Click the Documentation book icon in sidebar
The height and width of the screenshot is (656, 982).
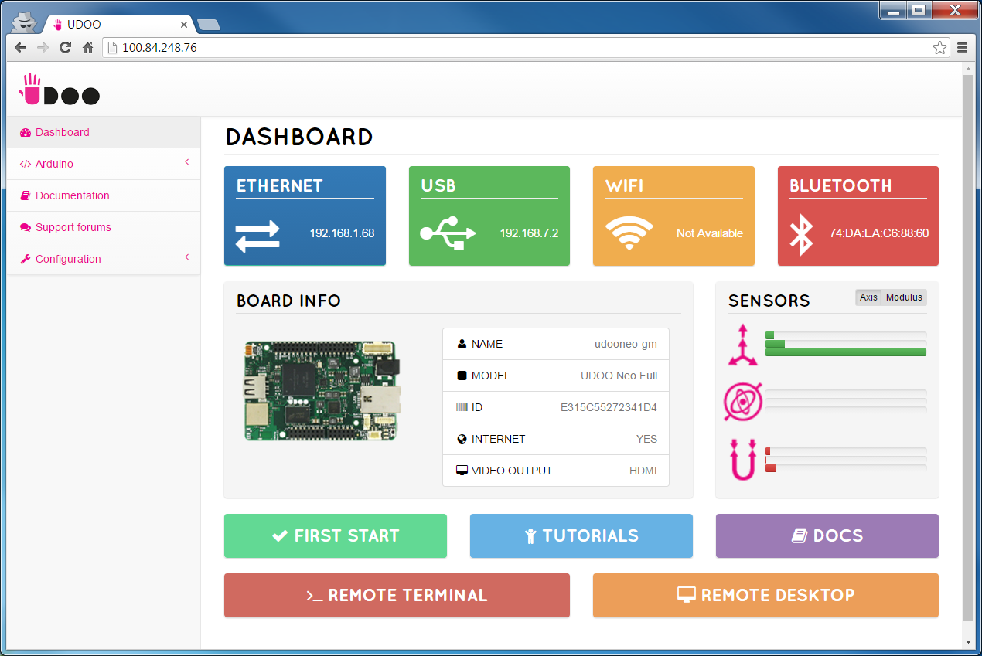(x=26, y=196)
